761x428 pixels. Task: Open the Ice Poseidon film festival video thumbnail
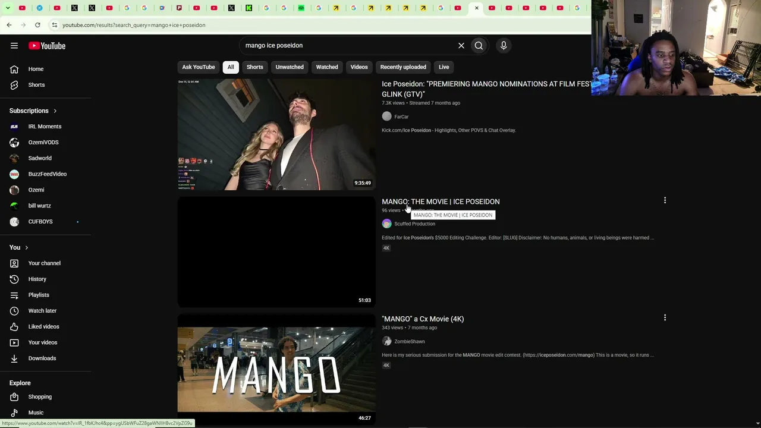[276, 134]
